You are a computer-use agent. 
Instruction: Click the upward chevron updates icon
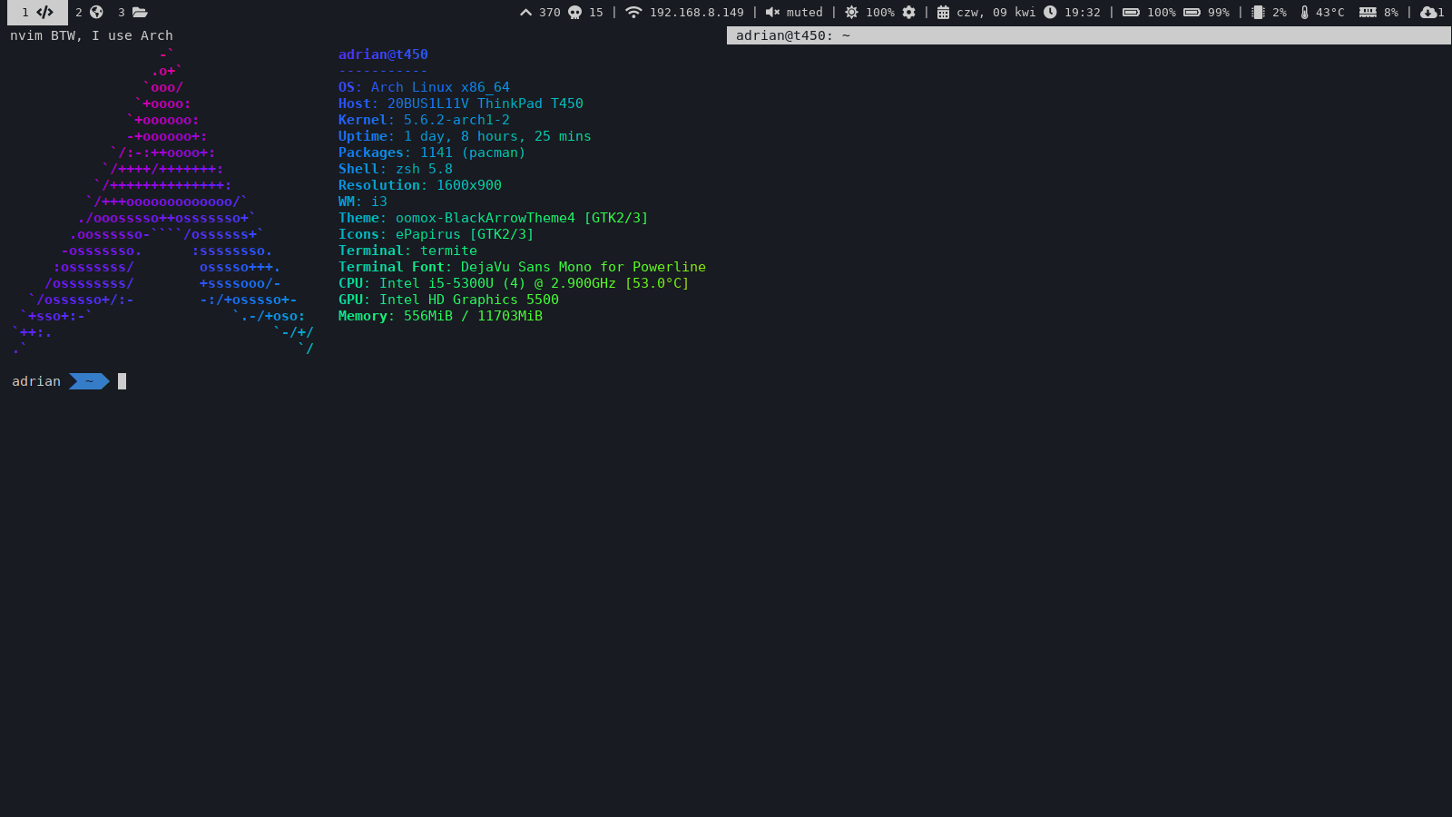[525, 13]
